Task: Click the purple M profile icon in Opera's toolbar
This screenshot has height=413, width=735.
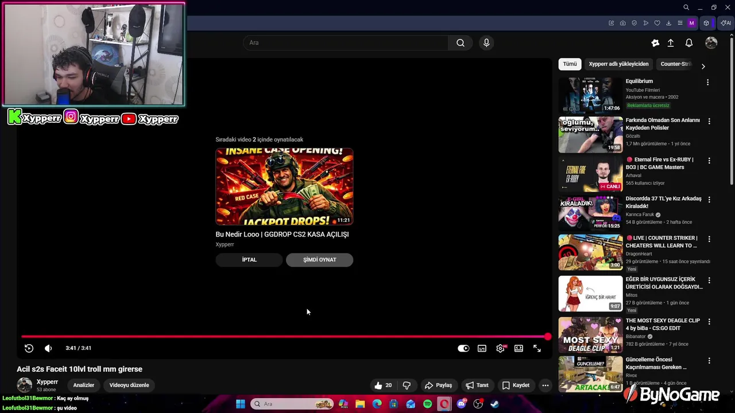Action: [691, 23]
